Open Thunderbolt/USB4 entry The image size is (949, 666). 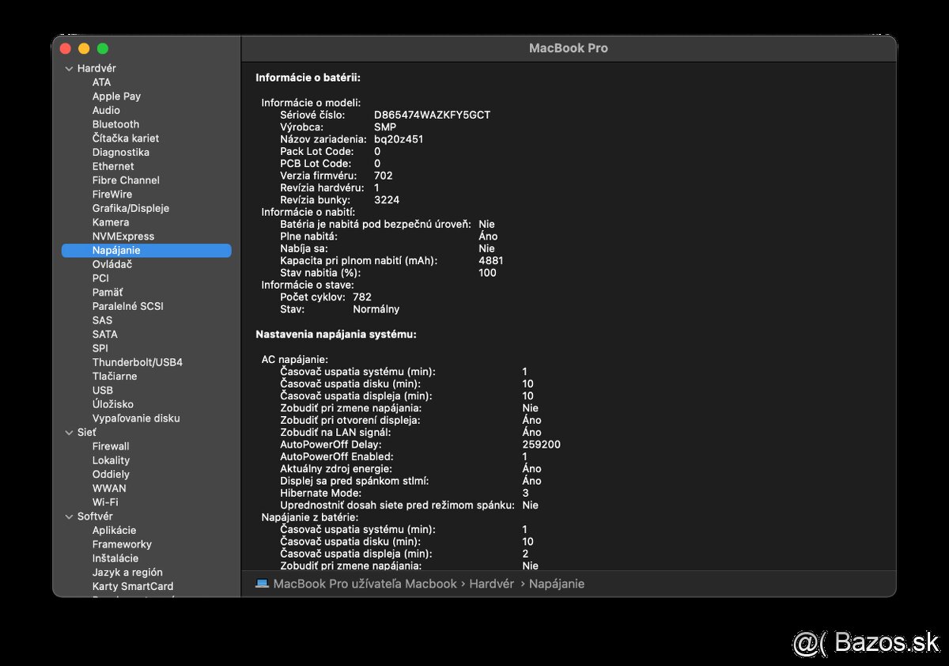(x=137, y=362)
